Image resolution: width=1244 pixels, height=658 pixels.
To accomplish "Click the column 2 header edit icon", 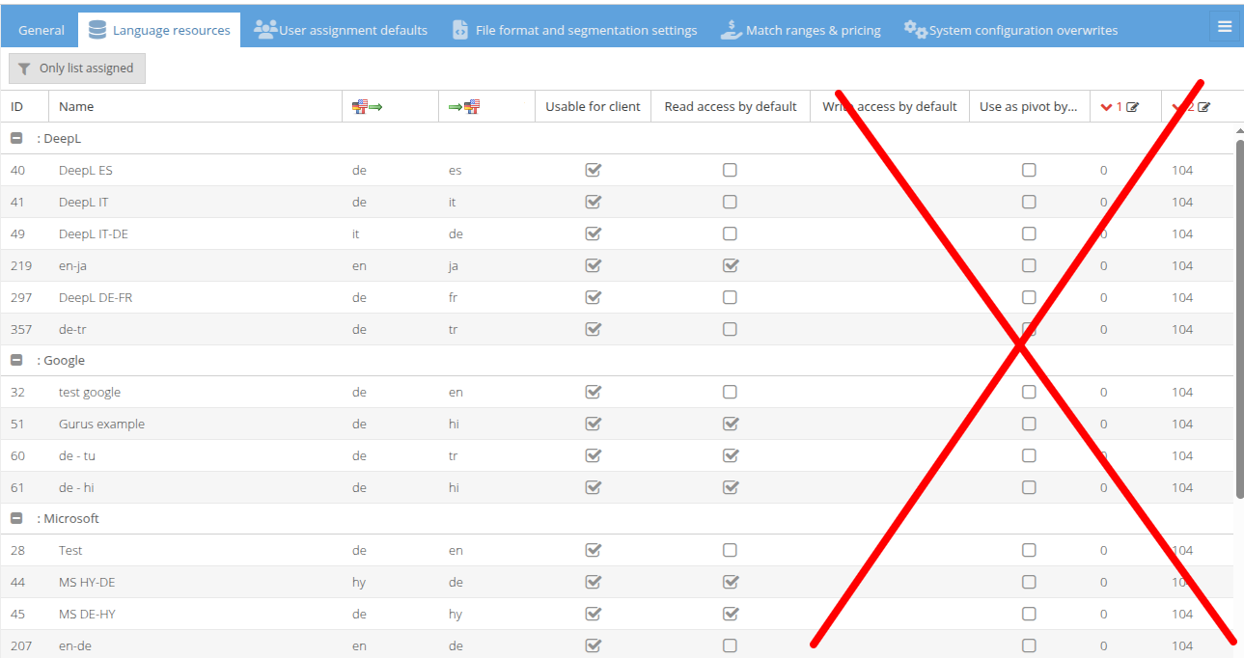I will (1203, 107).
